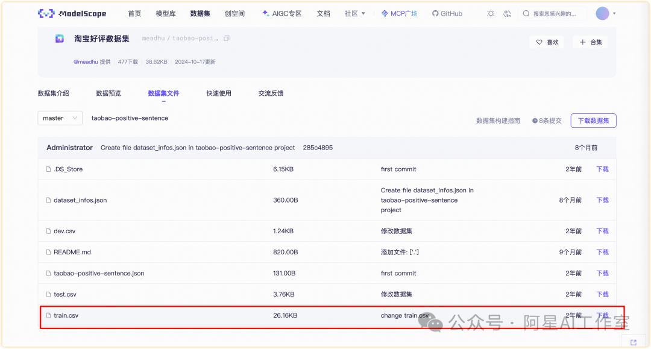Open dataset_infos.json file

(x=80, y=200)
